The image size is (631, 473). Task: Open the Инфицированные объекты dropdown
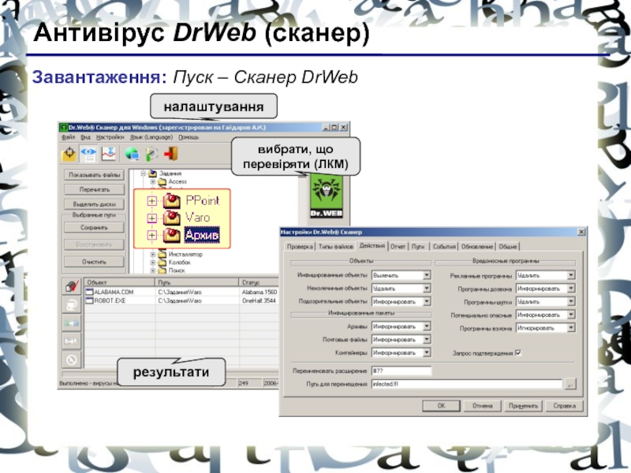pyautogui.click(x=427, y=275)
